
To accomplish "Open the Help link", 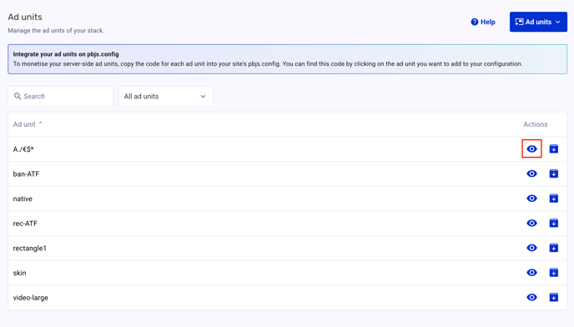I will tap(483, 22).
